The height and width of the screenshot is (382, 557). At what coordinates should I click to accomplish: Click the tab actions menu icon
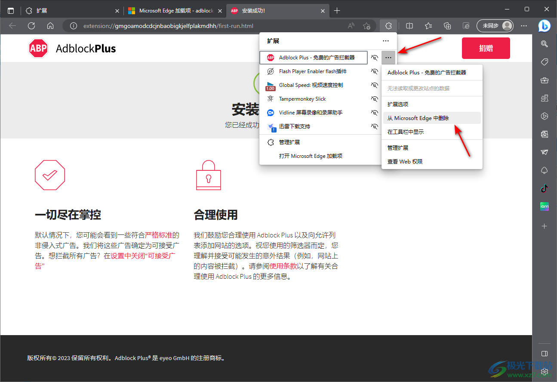[11, 11]
